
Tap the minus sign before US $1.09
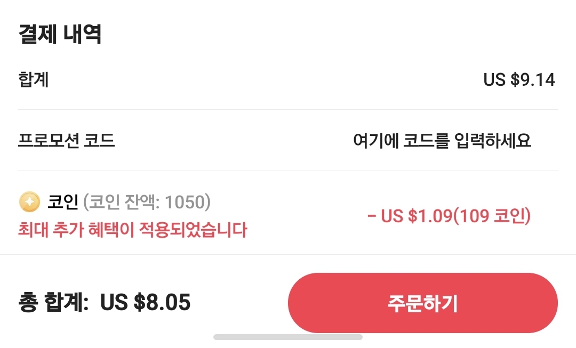[x=372, y=216]
